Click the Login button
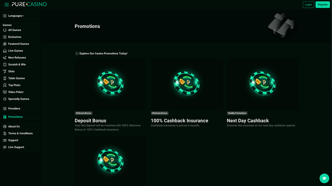This screenshot has height=186, width=332. point(308,4)
